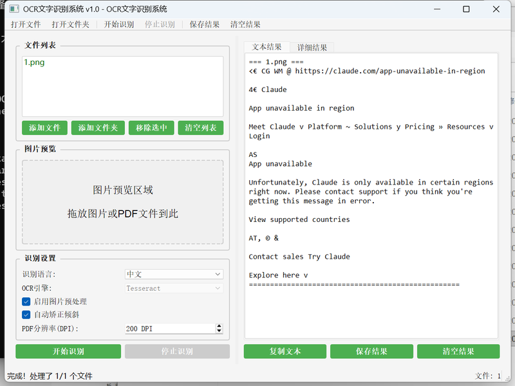Select 1.png in the file list
The width and height of the screenshot is (515, 386).
(x=34, y=62)
